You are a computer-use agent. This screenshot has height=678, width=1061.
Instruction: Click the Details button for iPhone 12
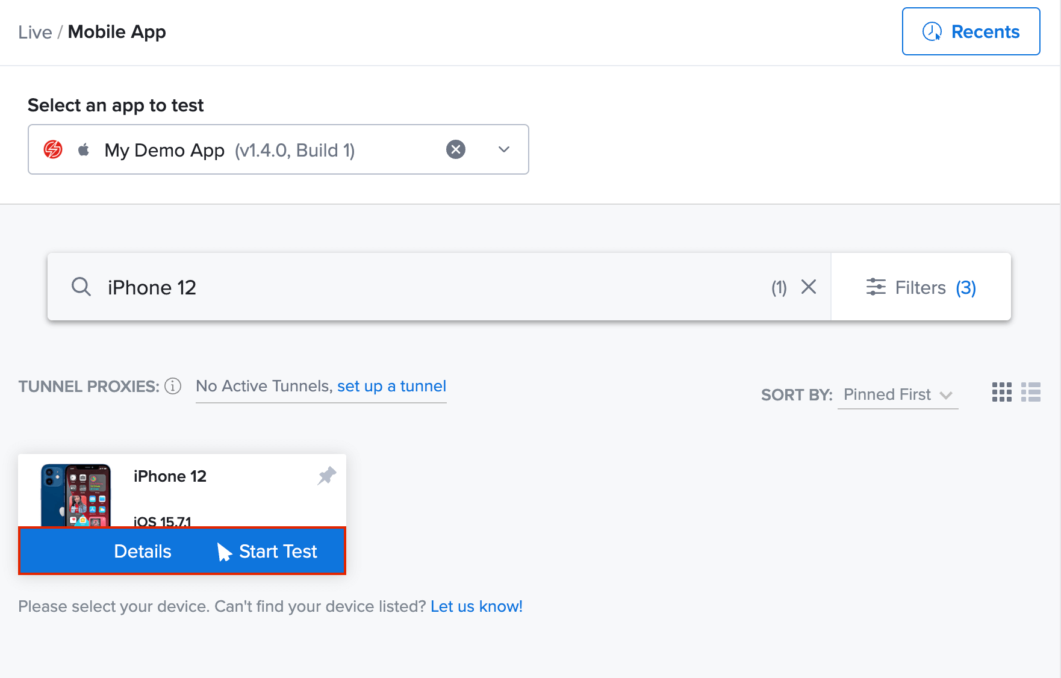[142, 551]
